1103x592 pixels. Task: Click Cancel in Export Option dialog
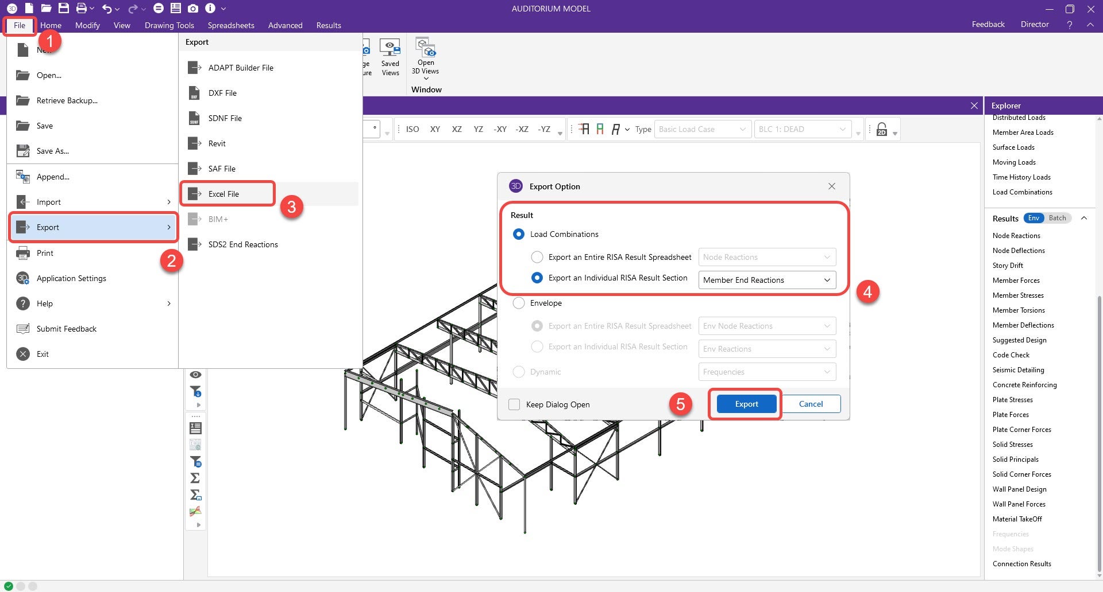pos(811,404)
